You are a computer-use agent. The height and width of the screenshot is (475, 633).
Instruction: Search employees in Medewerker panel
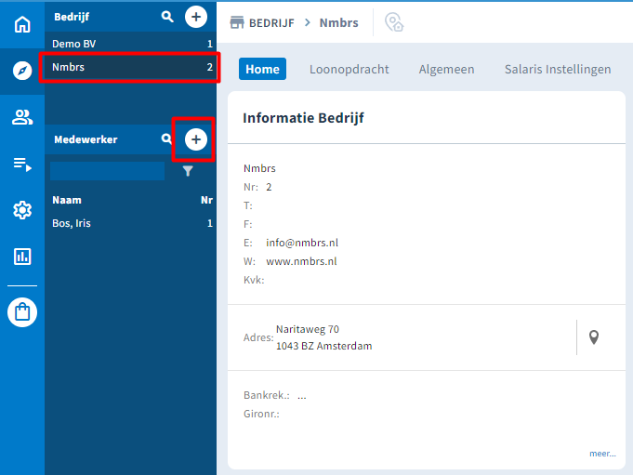[x=166, y=139]
